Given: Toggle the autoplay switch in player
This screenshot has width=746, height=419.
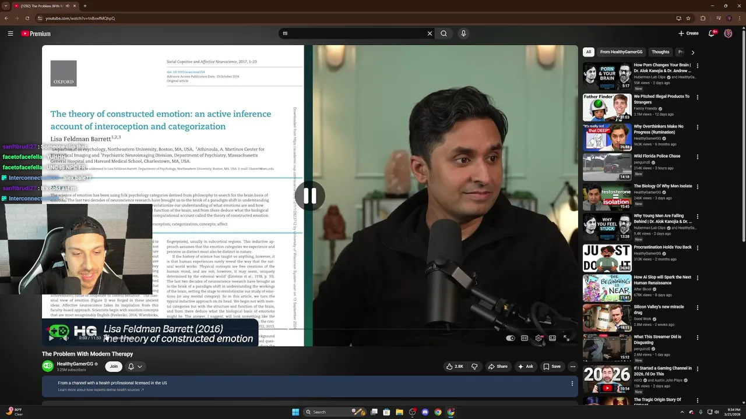Looking at the screenshot, I should point(511,338).
